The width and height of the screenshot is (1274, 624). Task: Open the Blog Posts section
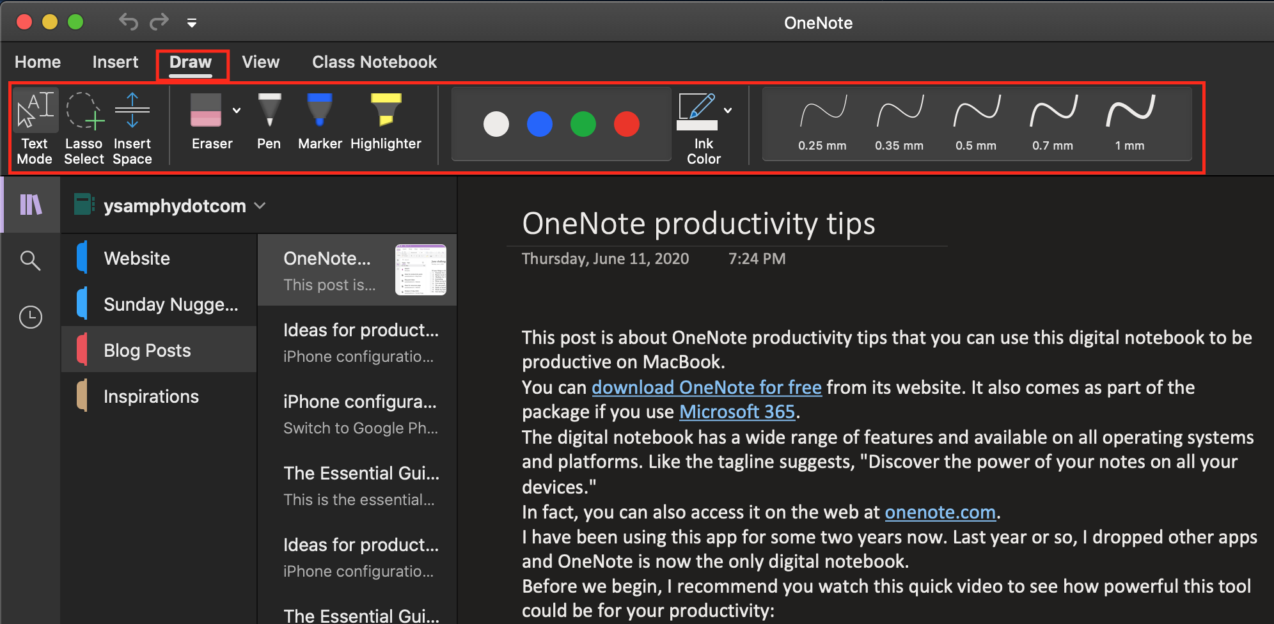point(159,350)
